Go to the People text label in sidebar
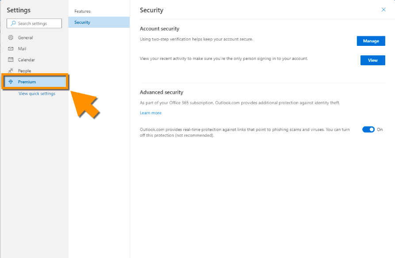395x258 pixels. click(24, 71)
